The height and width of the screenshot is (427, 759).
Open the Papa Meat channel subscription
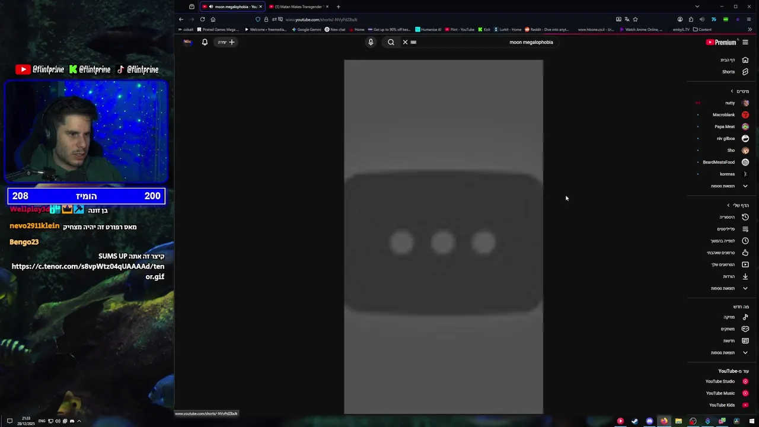(x=731, y=126)
